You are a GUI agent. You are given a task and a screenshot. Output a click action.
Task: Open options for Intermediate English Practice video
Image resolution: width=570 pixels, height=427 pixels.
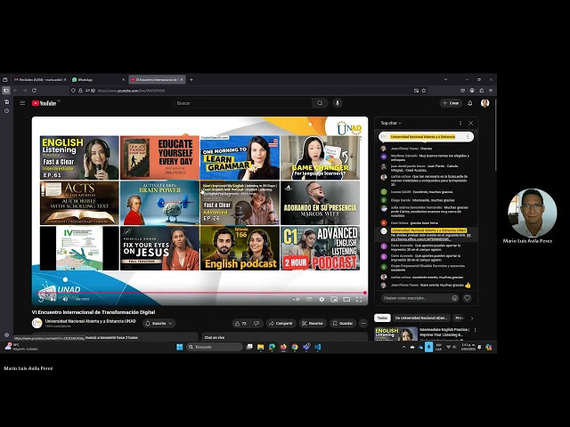[x=475, y=330]
